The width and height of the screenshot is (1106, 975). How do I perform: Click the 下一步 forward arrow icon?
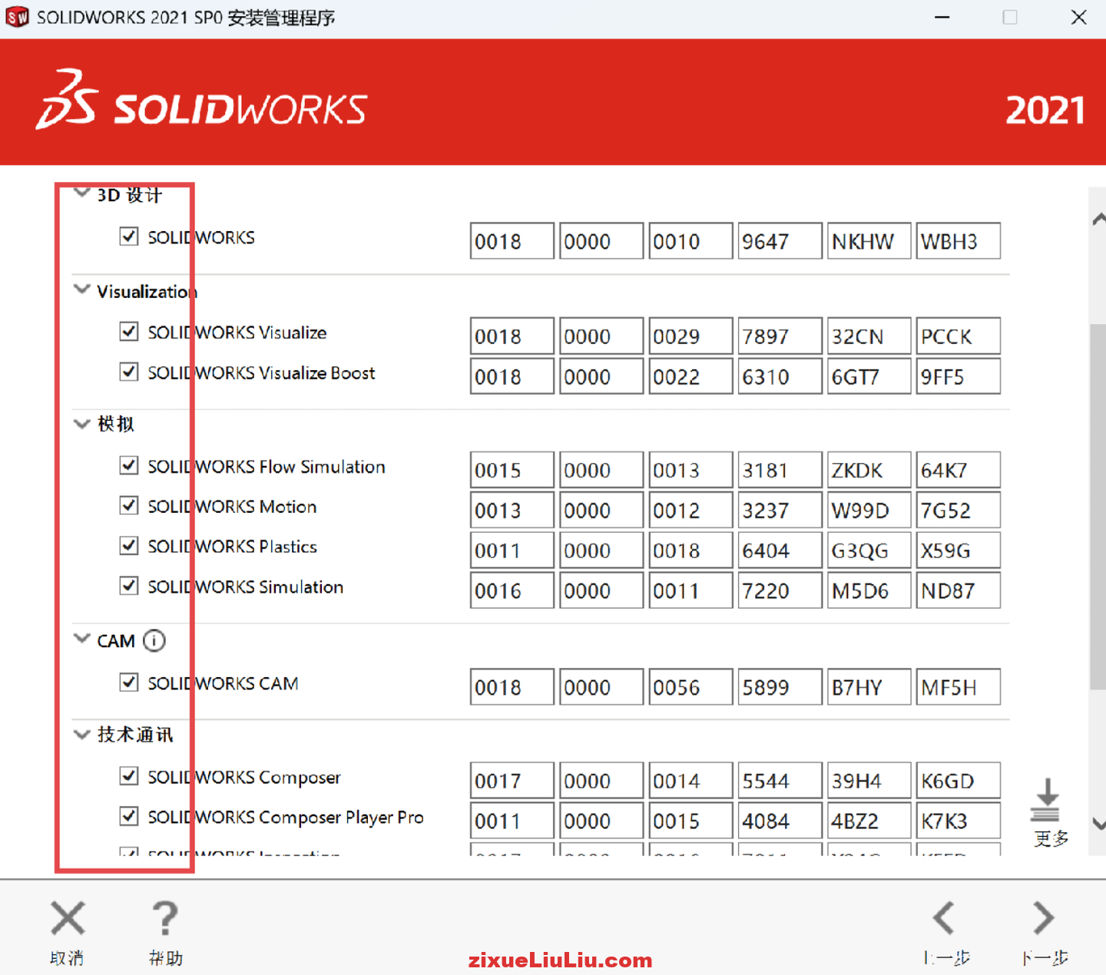tap(1042, 918)
